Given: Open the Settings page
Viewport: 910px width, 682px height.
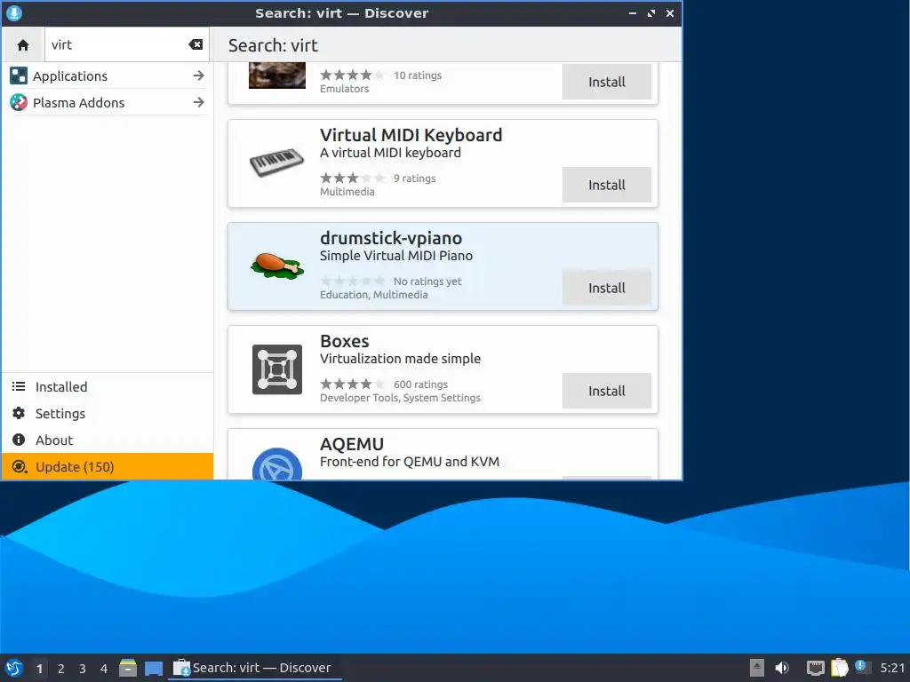Looking at the screenshot, I should pos(108,414).
